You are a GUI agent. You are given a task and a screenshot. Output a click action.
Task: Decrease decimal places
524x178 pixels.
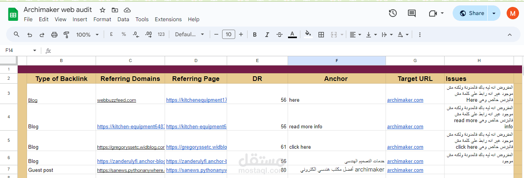(x=136, y=34)
